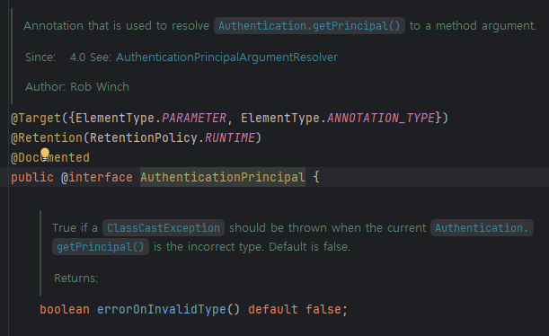
Task: Click the Returns: doc label
Action: (x=76, y=278)
